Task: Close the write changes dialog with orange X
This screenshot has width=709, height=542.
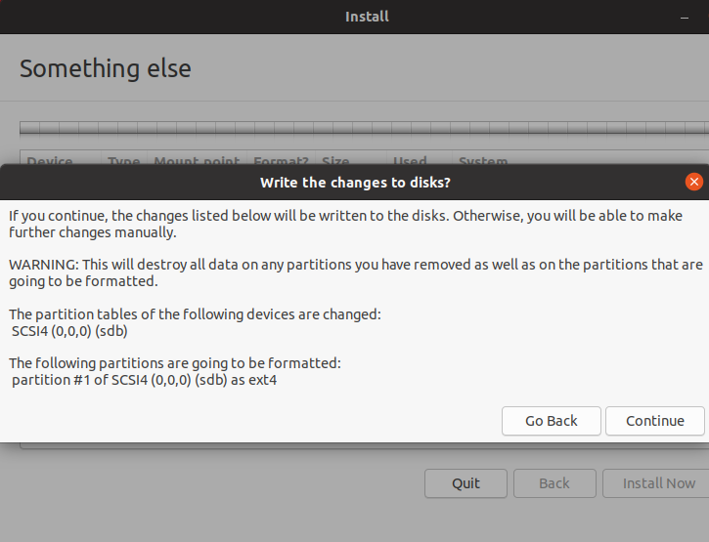Action: (x=694, y=182)
